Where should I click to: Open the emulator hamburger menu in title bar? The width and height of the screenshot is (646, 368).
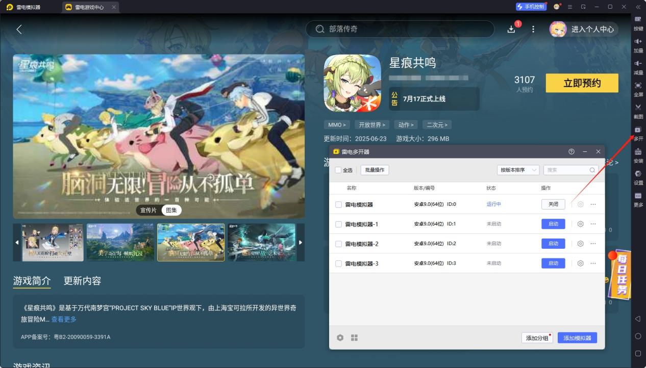(570, 7)
